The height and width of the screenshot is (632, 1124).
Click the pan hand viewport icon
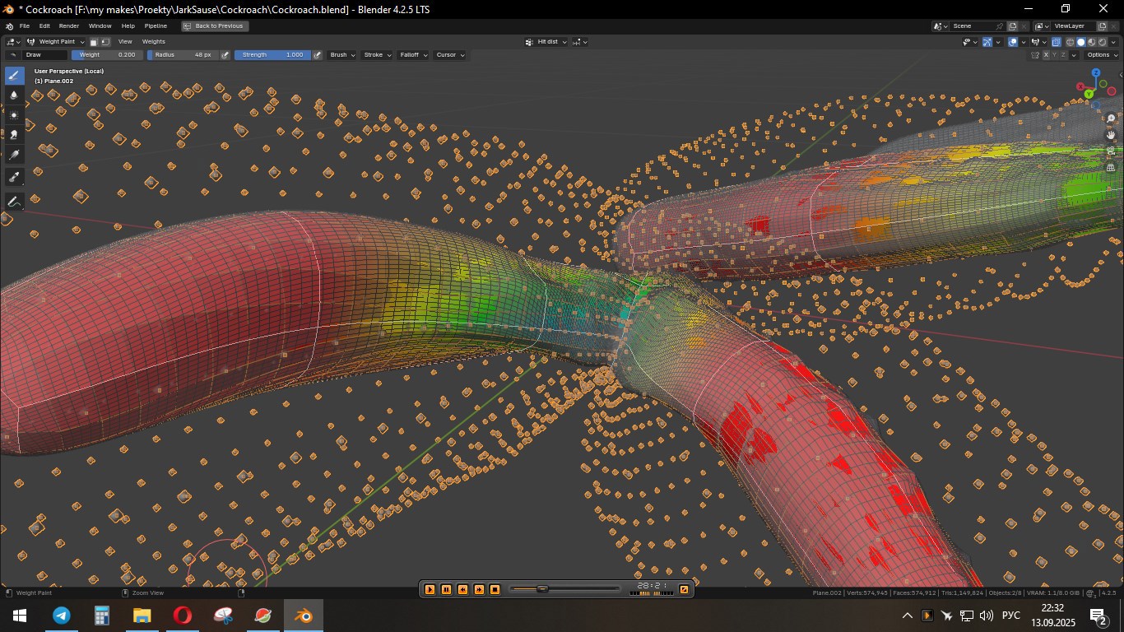coord(1111,135)
